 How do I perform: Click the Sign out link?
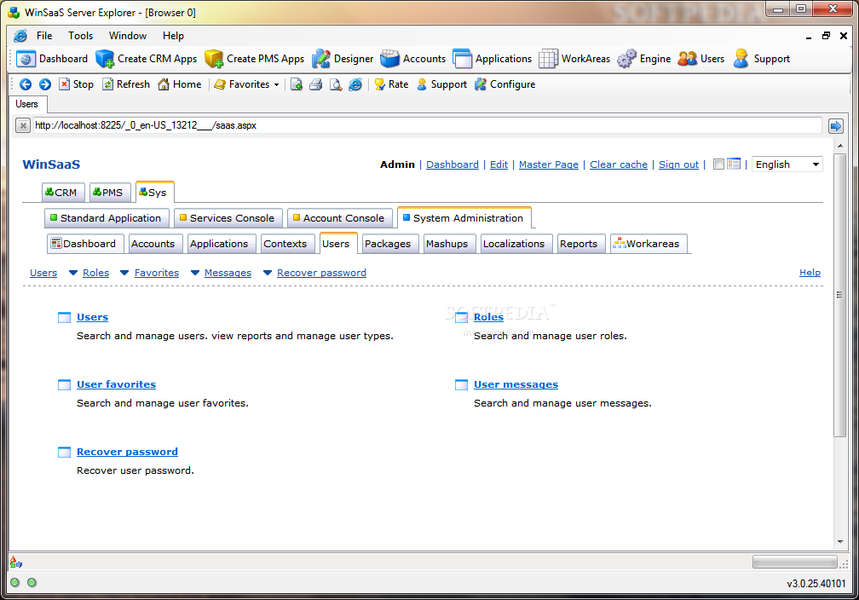[678, 164]
